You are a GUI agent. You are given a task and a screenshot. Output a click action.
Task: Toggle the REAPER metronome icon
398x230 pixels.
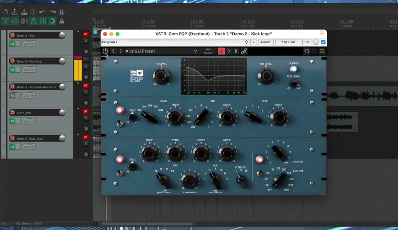pyautogui.click(x=61, y=12)
